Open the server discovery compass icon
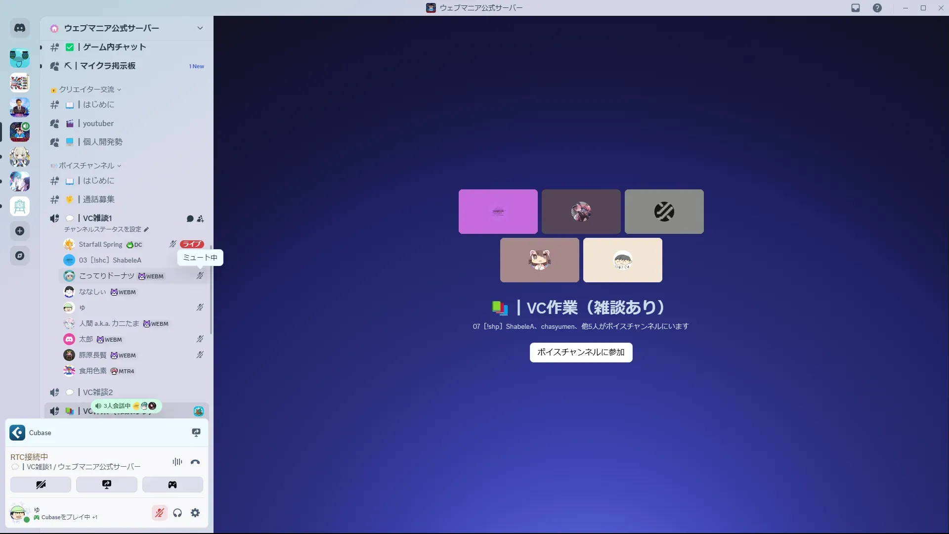Image resolution: width=949 pixels, height=534 pixels. [x=20, y=256]
